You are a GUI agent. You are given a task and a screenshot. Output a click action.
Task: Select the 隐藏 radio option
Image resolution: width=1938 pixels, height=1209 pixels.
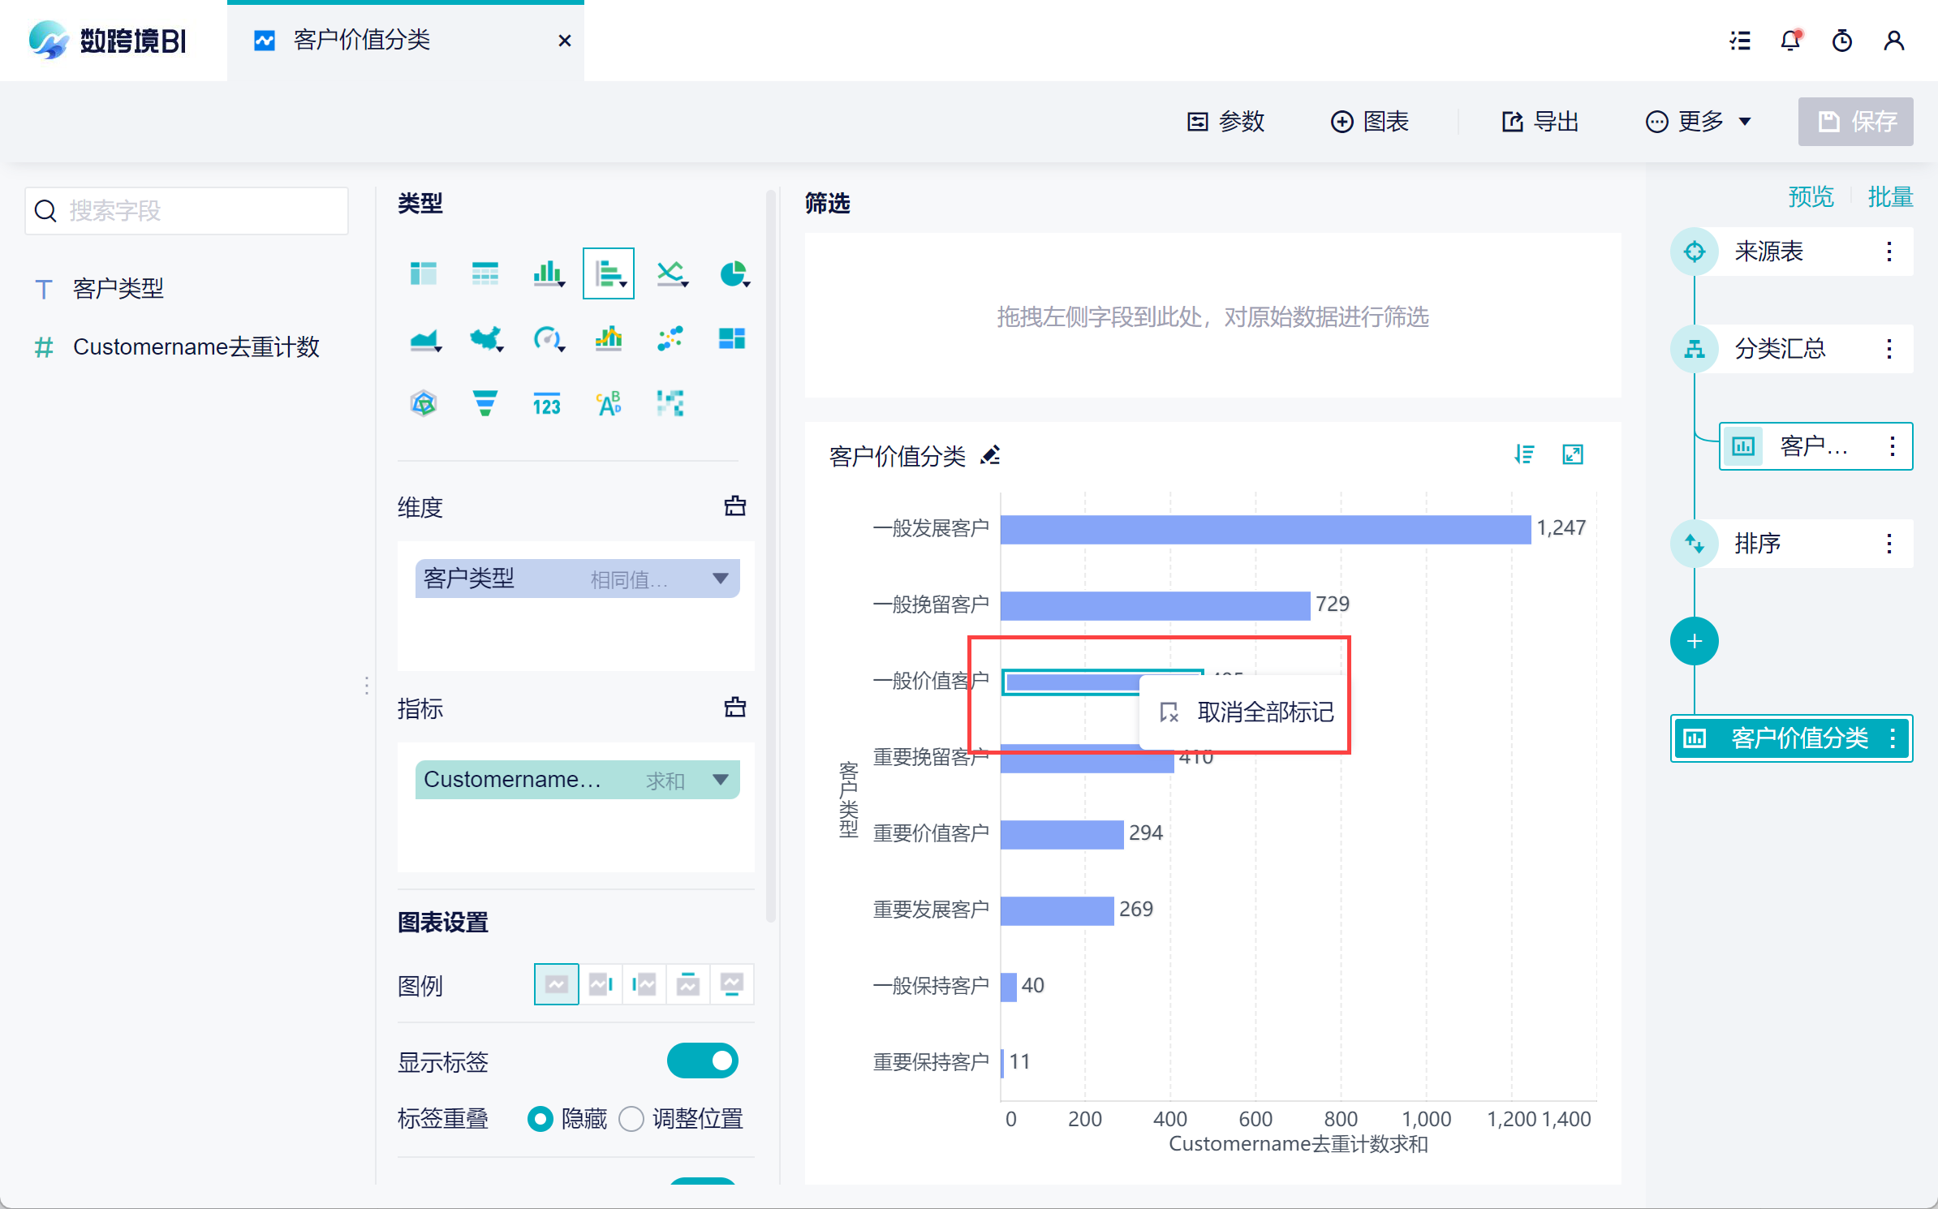coord(540,1119)
